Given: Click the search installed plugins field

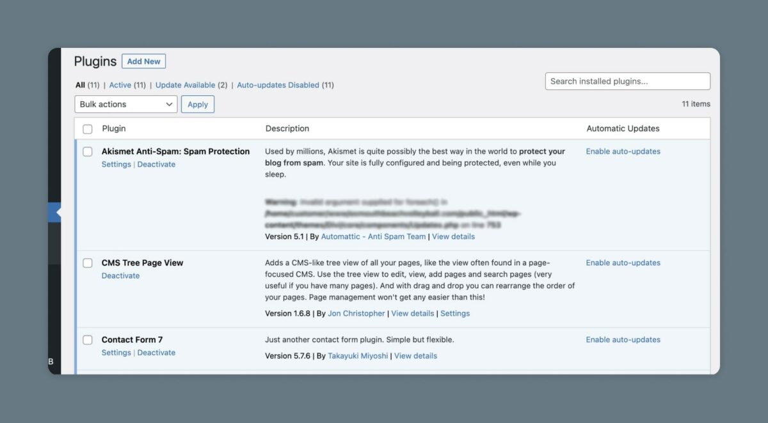Looking at the screenshot, I should coord(627,81).
